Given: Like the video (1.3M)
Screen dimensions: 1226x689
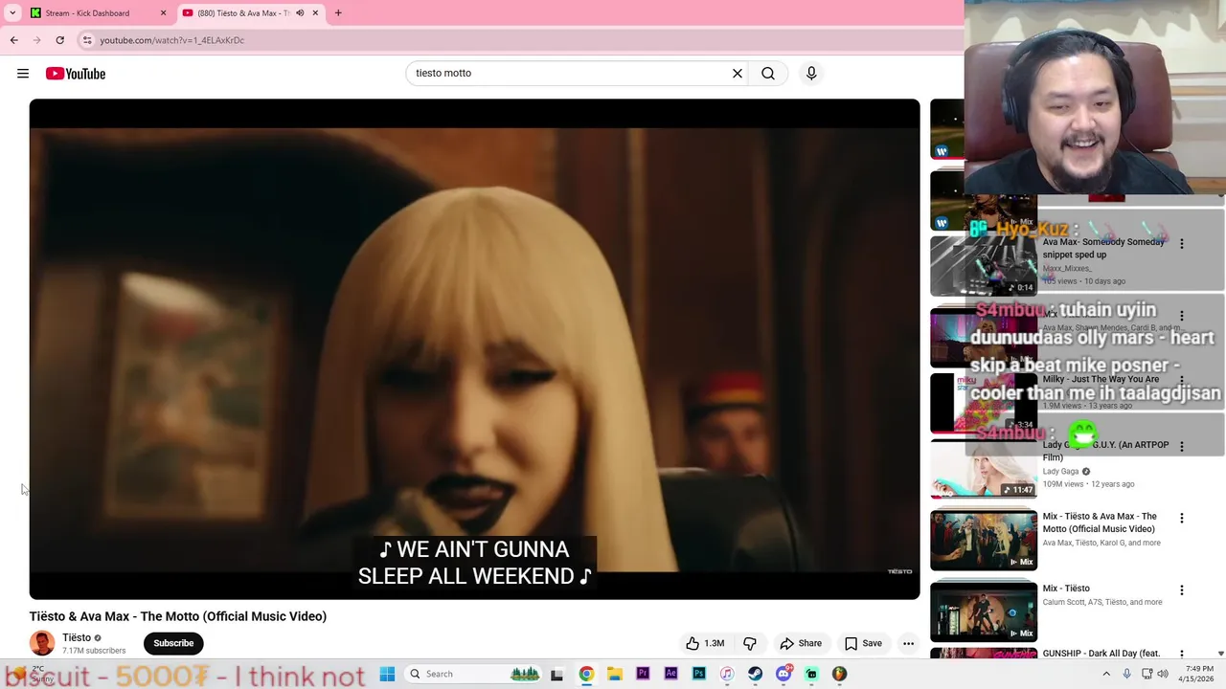Looking at the screenshot, I should tap(704, 643).
